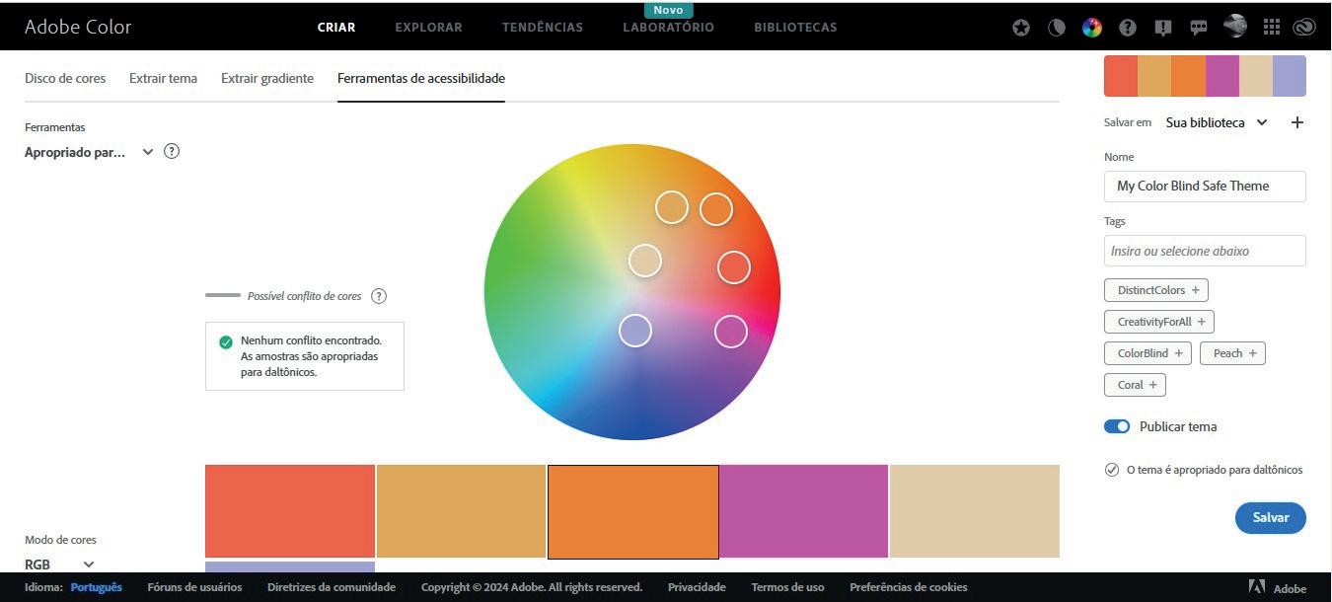Open the TENDÊNCIAS menu

tap(543, 28)
